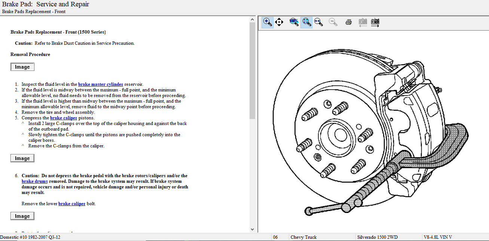Click the 'Install 2 large C-clamps' bullet

pyautogui.click(x=108, y=126)
